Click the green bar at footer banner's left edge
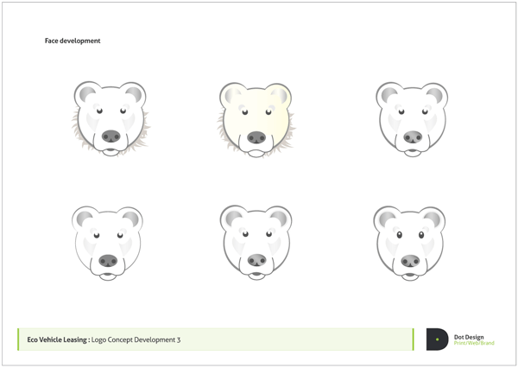Image resolution: width=518 pixels, height=368 pixels. click(x=18, y=339)
